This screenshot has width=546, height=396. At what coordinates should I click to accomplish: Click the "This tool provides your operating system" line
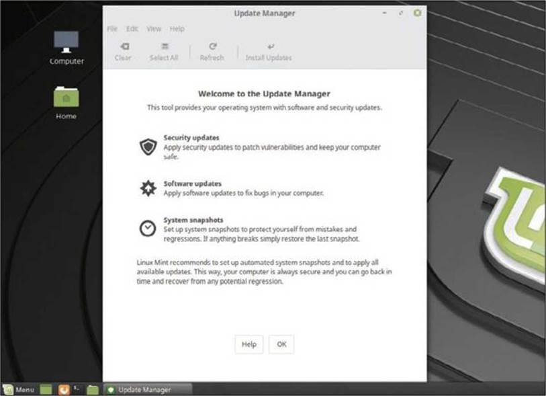pos(265,108)
